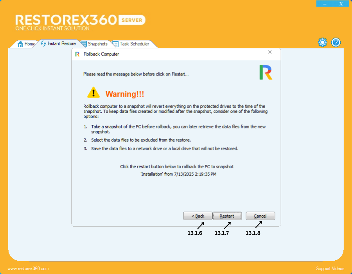Go back with the < Back button
The width and height of the screenshot is (352, 274).
click(x=198, y=216)
